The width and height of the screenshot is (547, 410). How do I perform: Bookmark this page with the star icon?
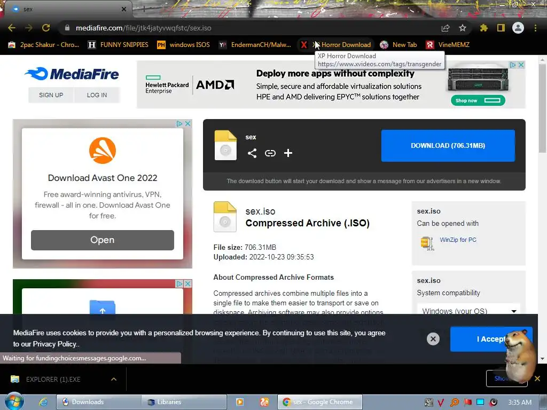[x=463, y=28]
